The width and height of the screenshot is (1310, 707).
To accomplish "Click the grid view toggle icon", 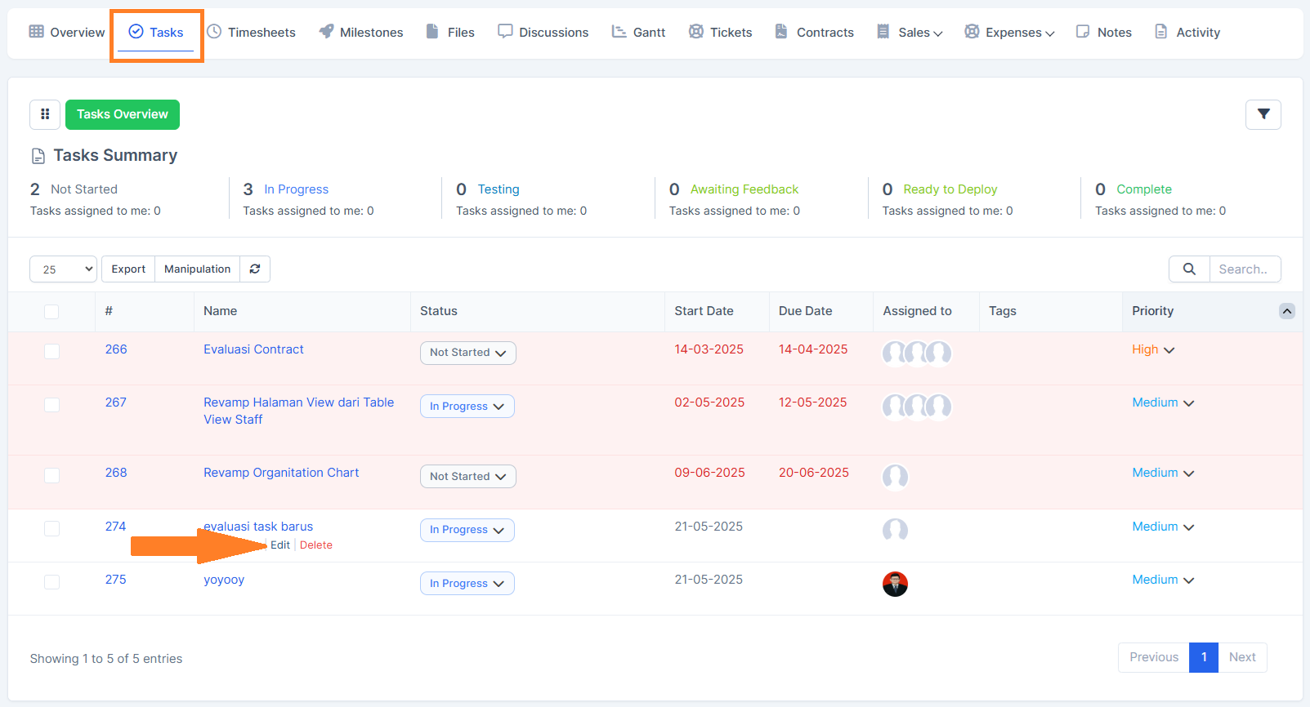I will point(45,114).
